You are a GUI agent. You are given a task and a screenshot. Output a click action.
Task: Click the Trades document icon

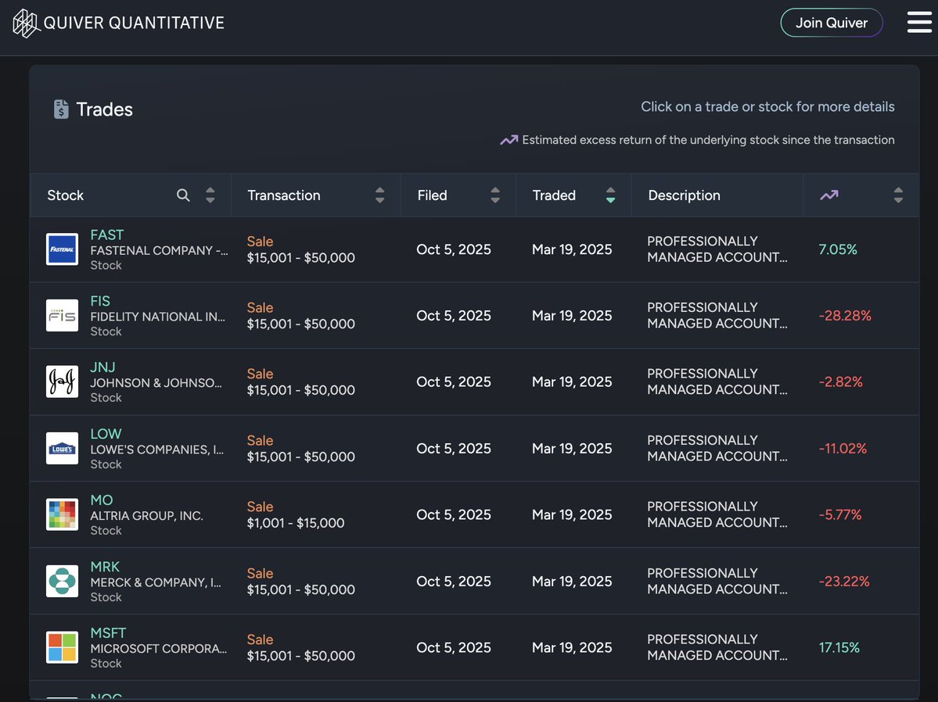pos(61,109)
